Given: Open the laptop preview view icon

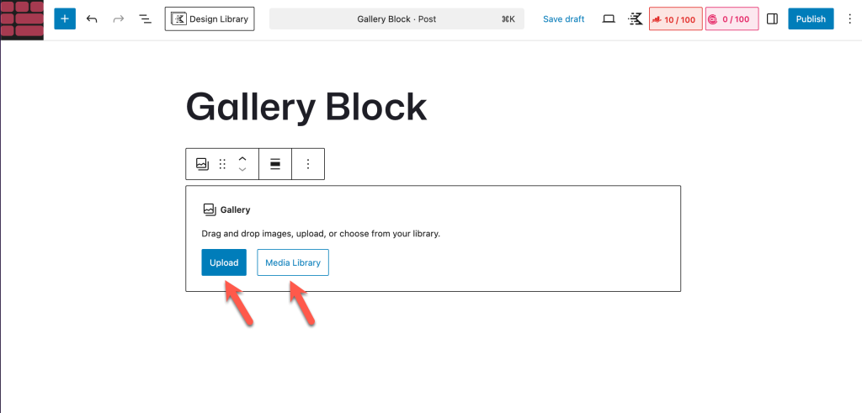Looking at the screenshot, I should click(x=609, y=19).
